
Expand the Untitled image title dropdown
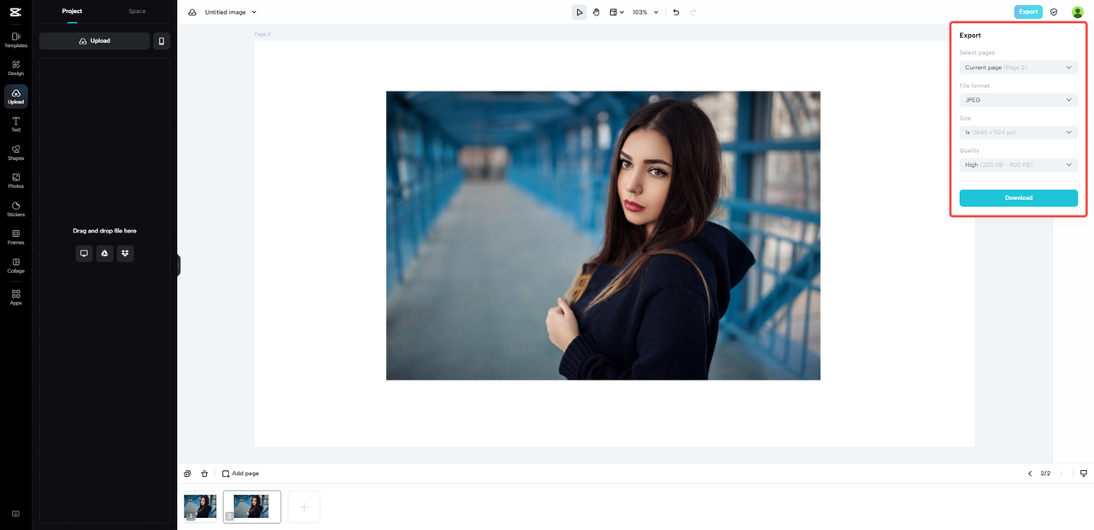(254, 12)
